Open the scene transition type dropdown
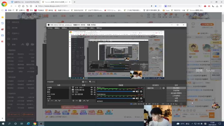The image size is (224, 126). (x=154, y=88)
